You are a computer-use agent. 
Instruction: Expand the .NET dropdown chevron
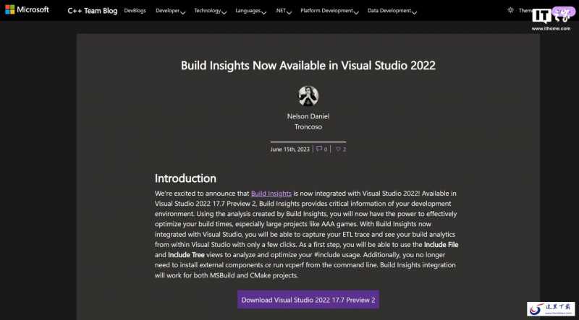point(289,12)
